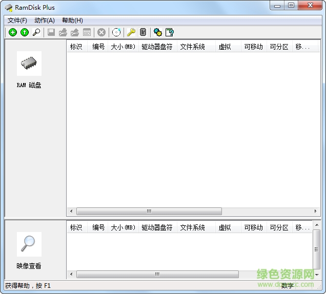Click status bar text 获得帮助，按 F1

click(28, 286)
